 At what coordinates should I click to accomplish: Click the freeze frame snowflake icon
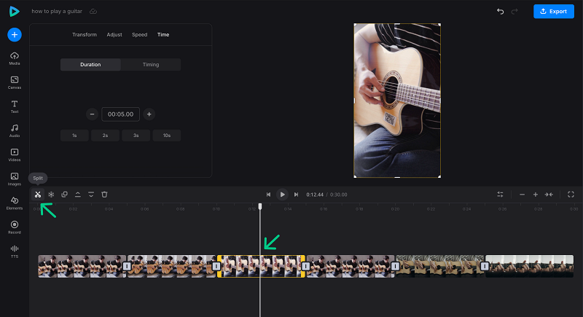click(51, 195)
